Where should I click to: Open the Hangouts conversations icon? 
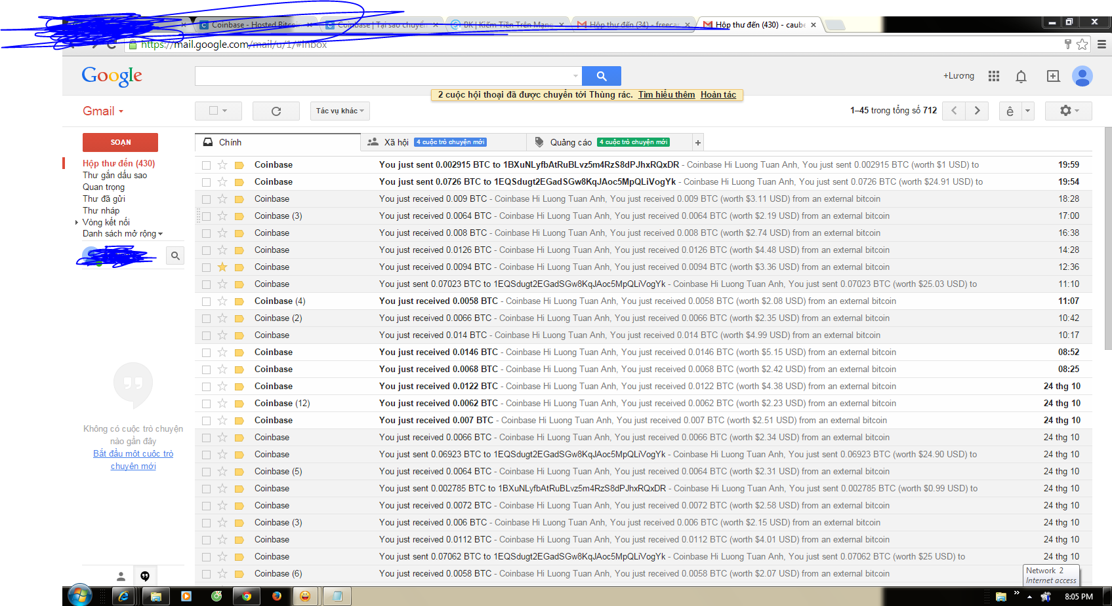[145, 577]
